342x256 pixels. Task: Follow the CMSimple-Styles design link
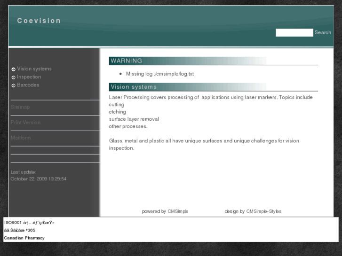(x=264, y=211)
